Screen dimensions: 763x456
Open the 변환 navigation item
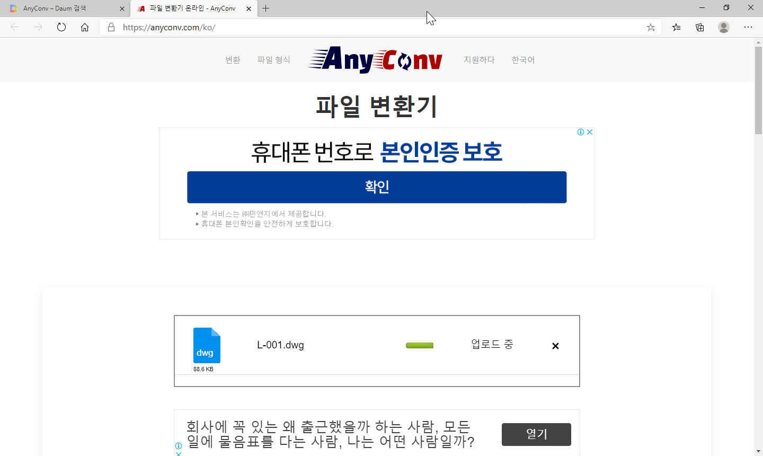pyautogui.click(x=233, y=60)
